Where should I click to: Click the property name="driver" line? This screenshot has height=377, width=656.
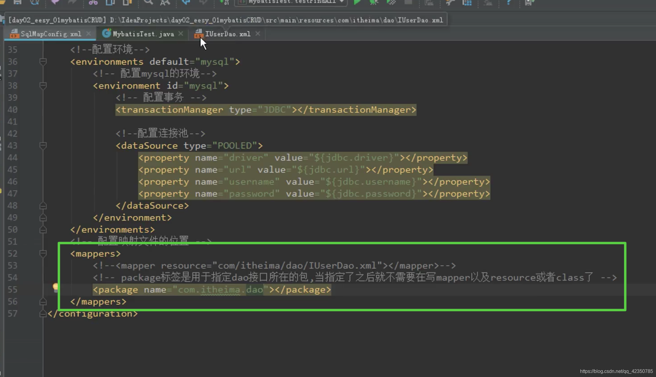click(303, 158)
